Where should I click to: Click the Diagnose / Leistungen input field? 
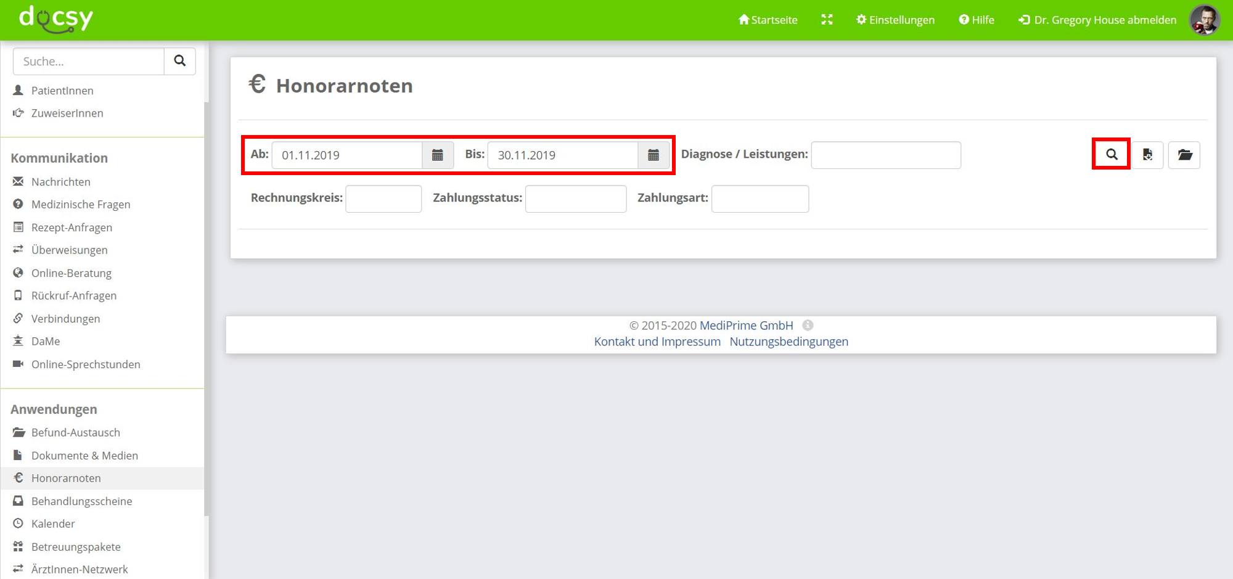click(885, 155)
